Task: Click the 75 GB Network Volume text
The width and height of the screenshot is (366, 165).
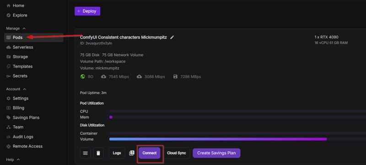Action: 123,55
